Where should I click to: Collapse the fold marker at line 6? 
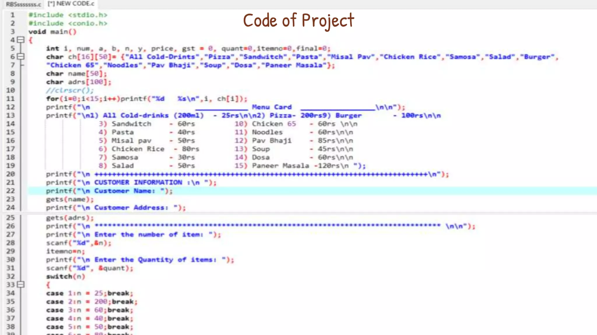pyautogui.click(x=21, y=57)
